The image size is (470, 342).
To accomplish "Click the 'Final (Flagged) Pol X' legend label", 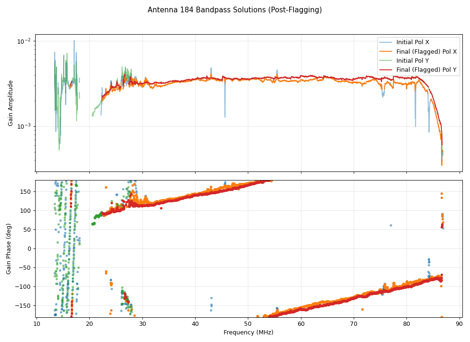I will (426, 51).
